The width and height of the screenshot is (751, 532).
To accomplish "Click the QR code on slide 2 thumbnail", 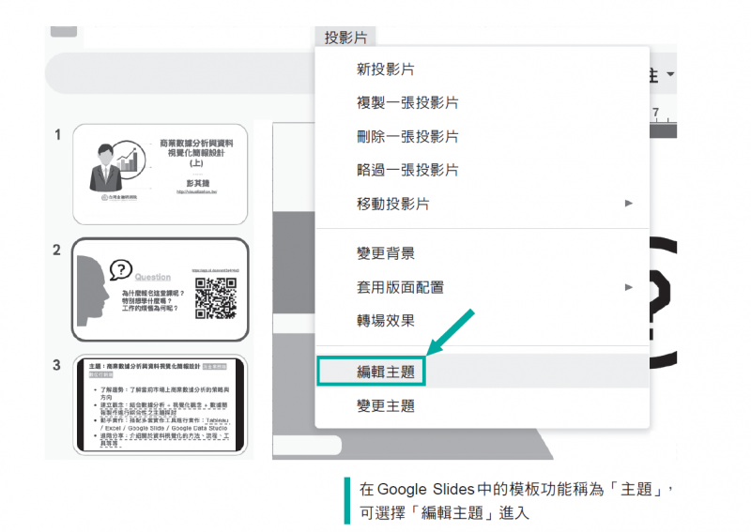I will tap(216, 298).
